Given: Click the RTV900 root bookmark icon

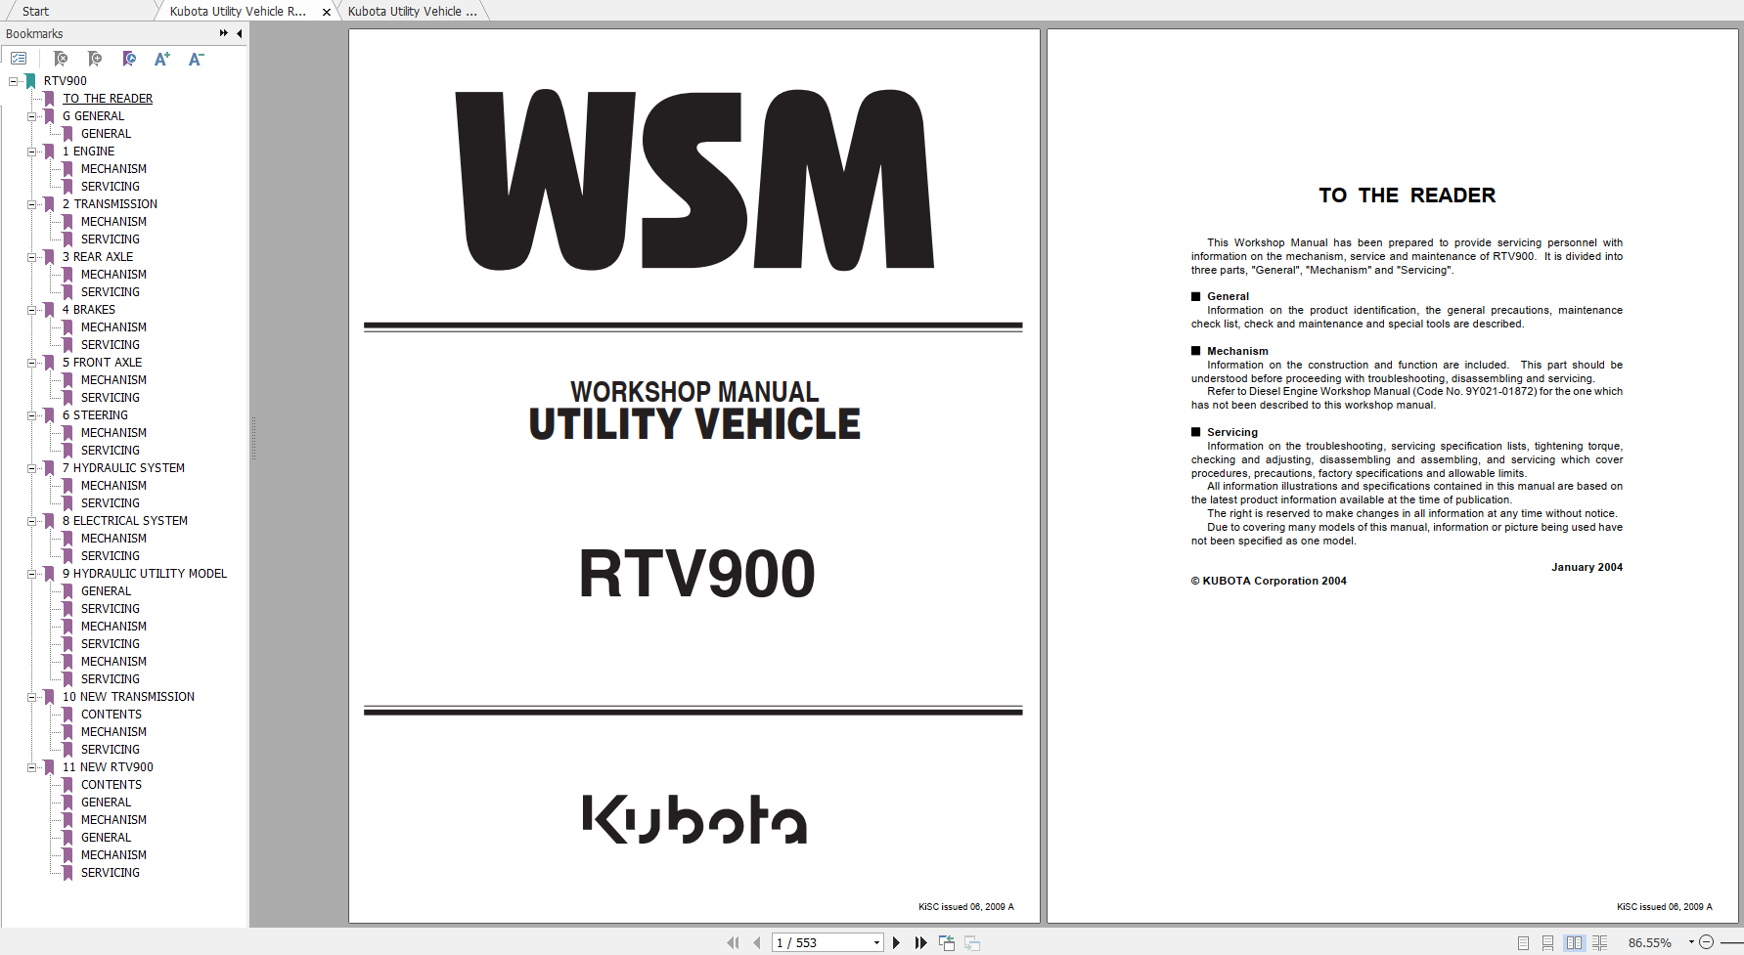Looking at the screenshot, I should [x=31, y=81].
